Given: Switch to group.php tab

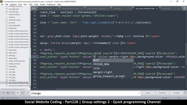Looking at the screenshot, I should [x=117, y=8].
